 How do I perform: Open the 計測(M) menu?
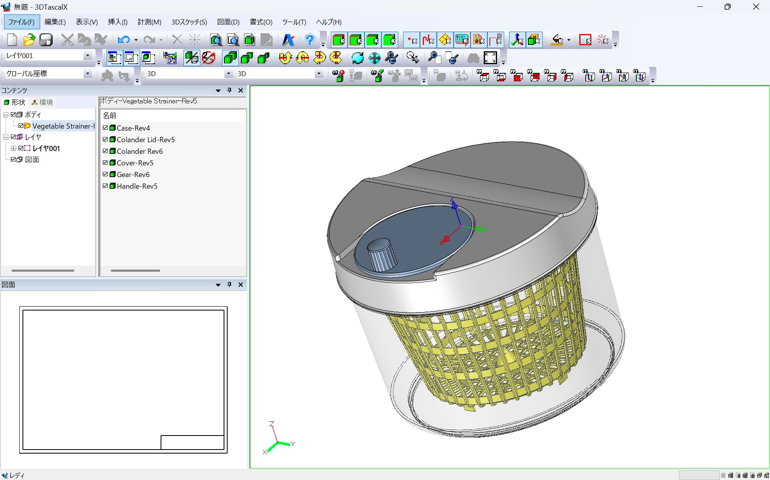[149, 22]
